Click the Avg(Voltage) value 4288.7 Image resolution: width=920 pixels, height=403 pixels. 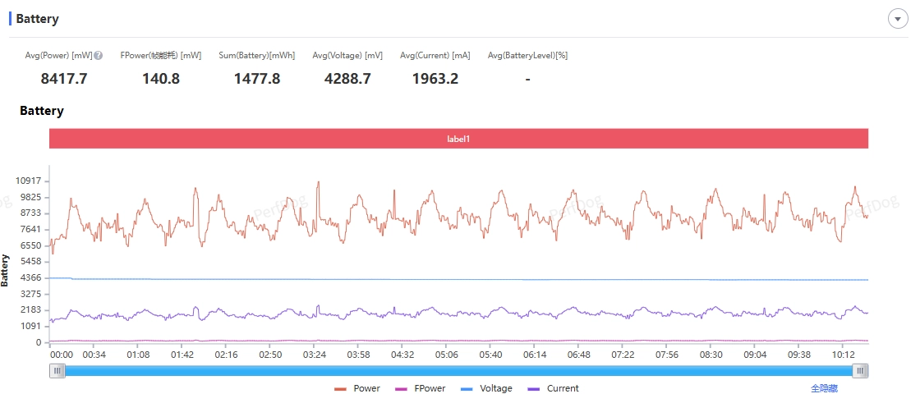[347, 79]
